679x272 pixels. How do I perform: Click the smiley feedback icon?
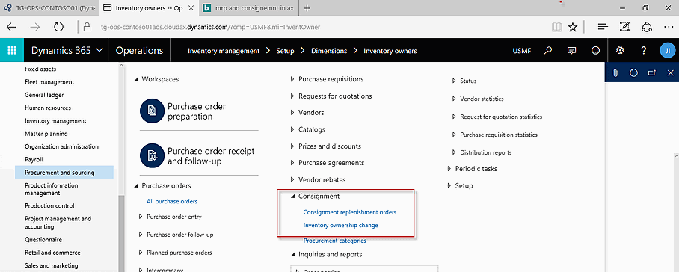click(x=596, y=51)
